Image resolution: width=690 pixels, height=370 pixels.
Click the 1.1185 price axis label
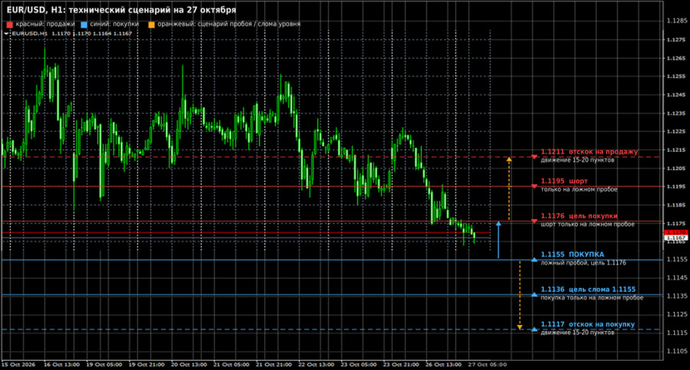click(x=676, y=205)
